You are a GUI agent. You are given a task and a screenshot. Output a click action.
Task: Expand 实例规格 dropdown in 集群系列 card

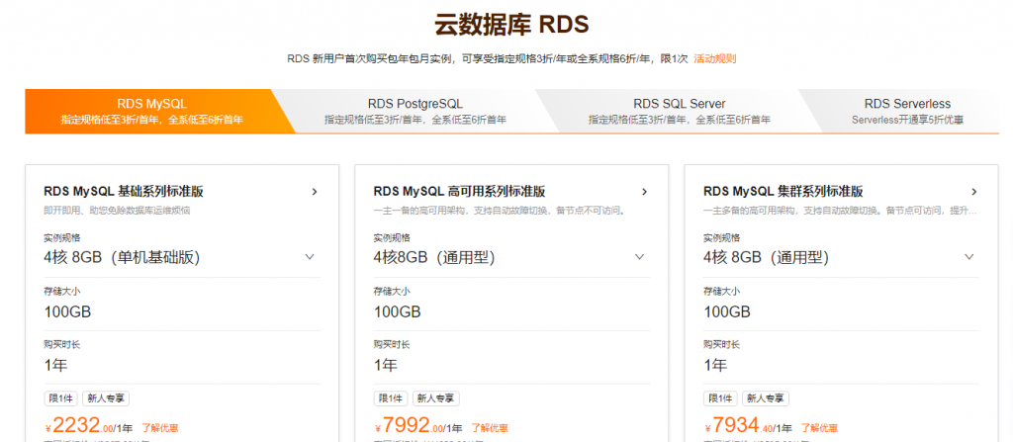(x=968, y=257)
